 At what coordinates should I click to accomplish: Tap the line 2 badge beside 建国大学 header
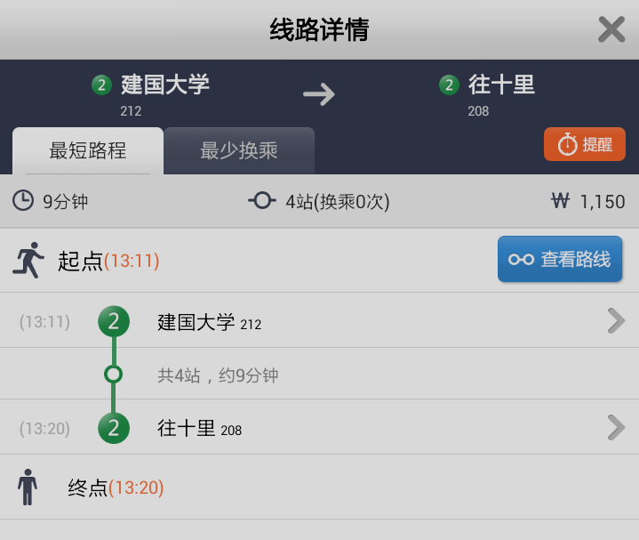pyautogui.click(x=101, y=85)
